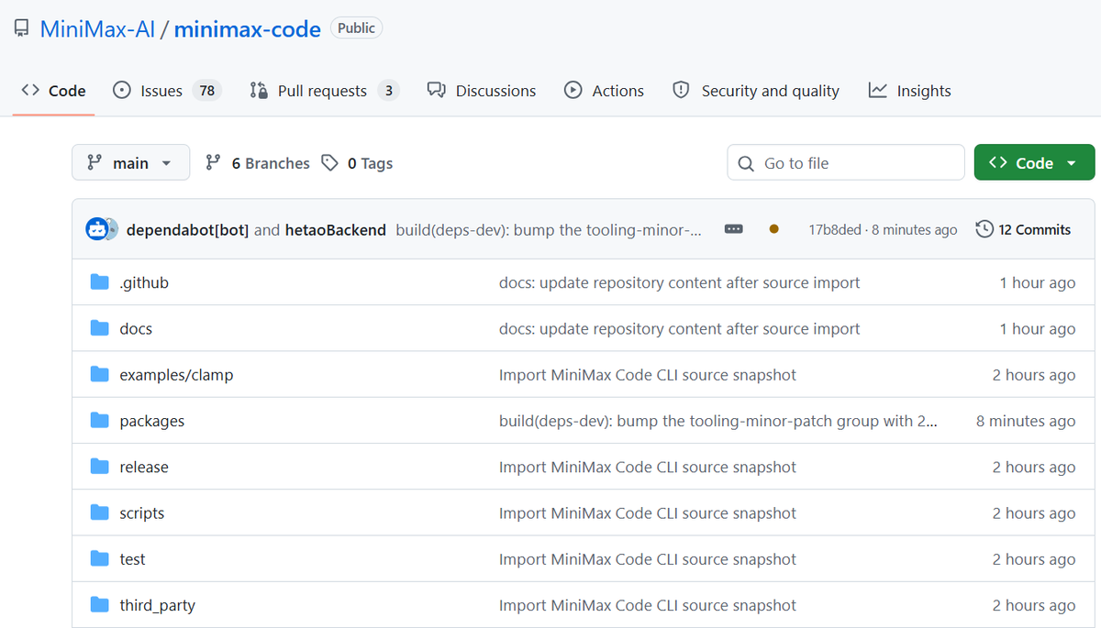Click the branch icon in main selector
This screenshot has width=1101, height=628.
coord(94,162)
